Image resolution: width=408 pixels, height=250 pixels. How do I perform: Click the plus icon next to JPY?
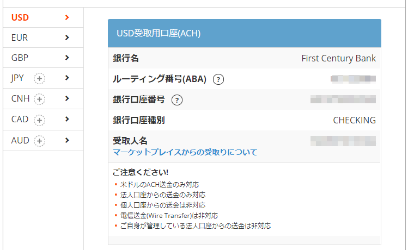pyautogui.click(x=39, y=78)
